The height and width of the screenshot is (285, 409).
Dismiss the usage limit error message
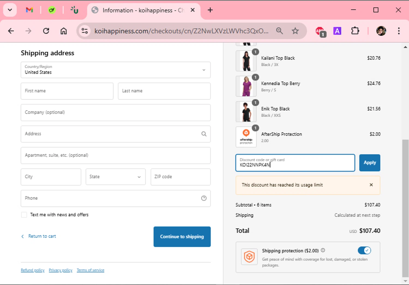click(371, 185)
